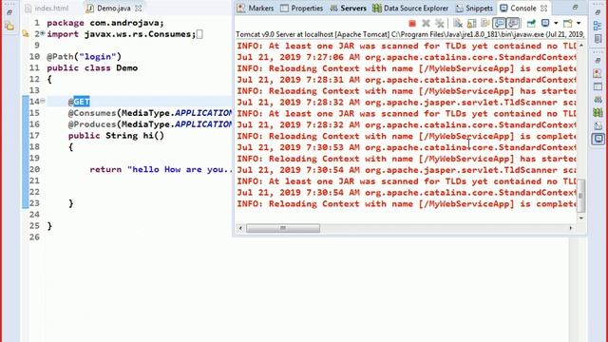Viewport: 608px width, 342px height.
Task: Click "package com.androjava;" line
Action: pyautogui.click(x=105, y=23)
